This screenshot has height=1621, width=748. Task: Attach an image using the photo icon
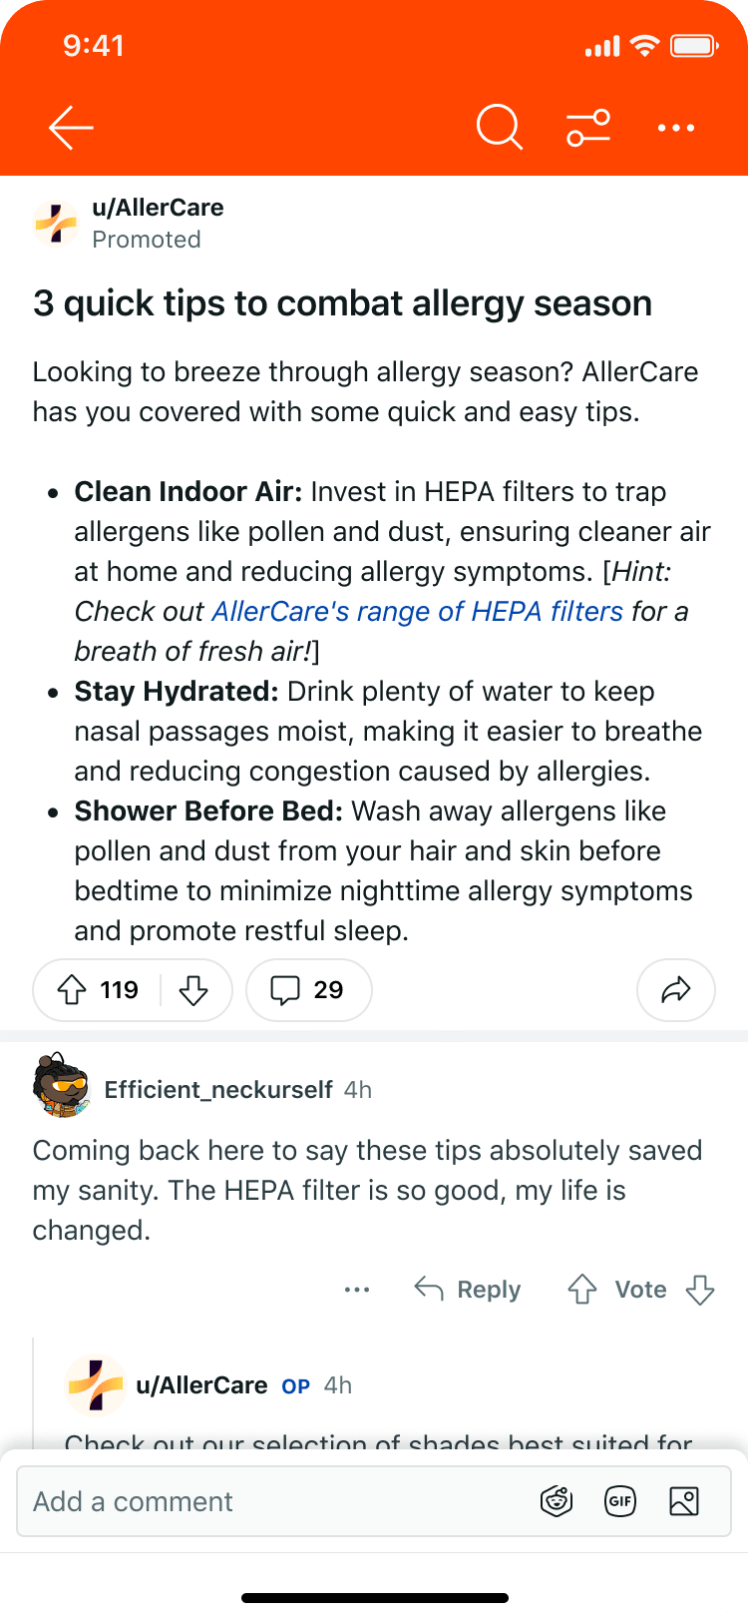point(684,1500)
